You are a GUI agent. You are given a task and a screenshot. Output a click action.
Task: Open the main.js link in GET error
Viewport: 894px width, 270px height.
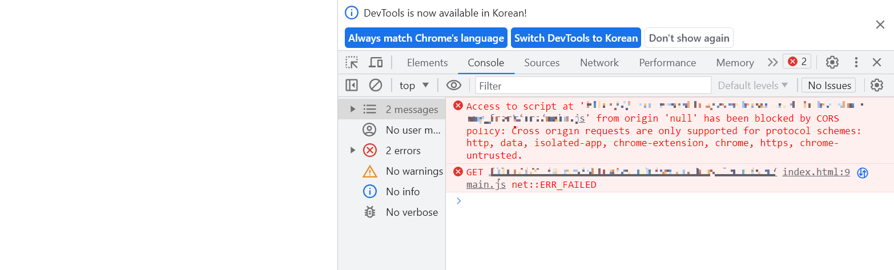486,184
